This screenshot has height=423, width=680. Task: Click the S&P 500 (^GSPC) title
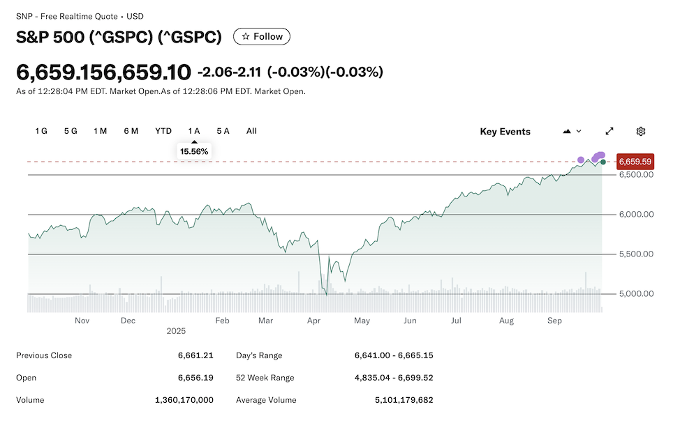coord(119,37)
